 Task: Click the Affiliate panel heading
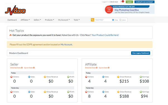(x=91, y=64)
